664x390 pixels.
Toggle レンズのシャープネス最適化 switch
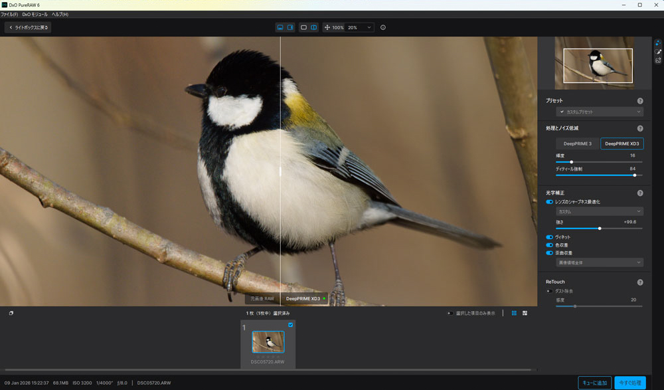549,202
